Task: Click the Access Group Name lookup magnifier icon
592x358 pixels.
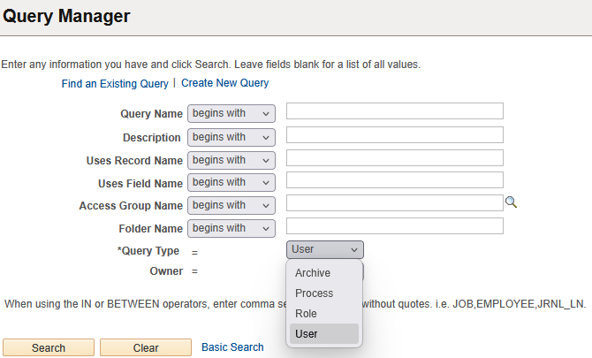Action: pos(510,202)
